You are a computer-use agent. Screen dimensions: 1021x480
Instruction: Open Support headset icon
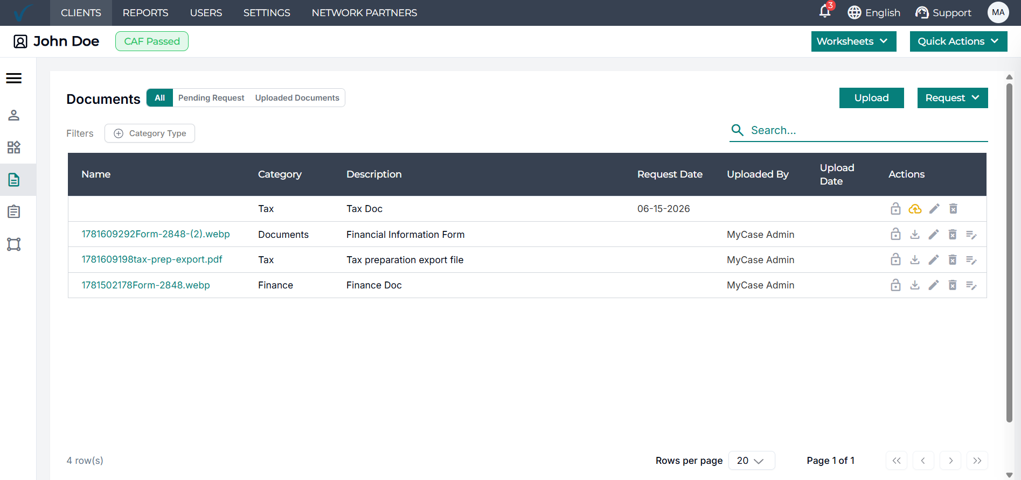pyautogui.click(x=922, y=12)
